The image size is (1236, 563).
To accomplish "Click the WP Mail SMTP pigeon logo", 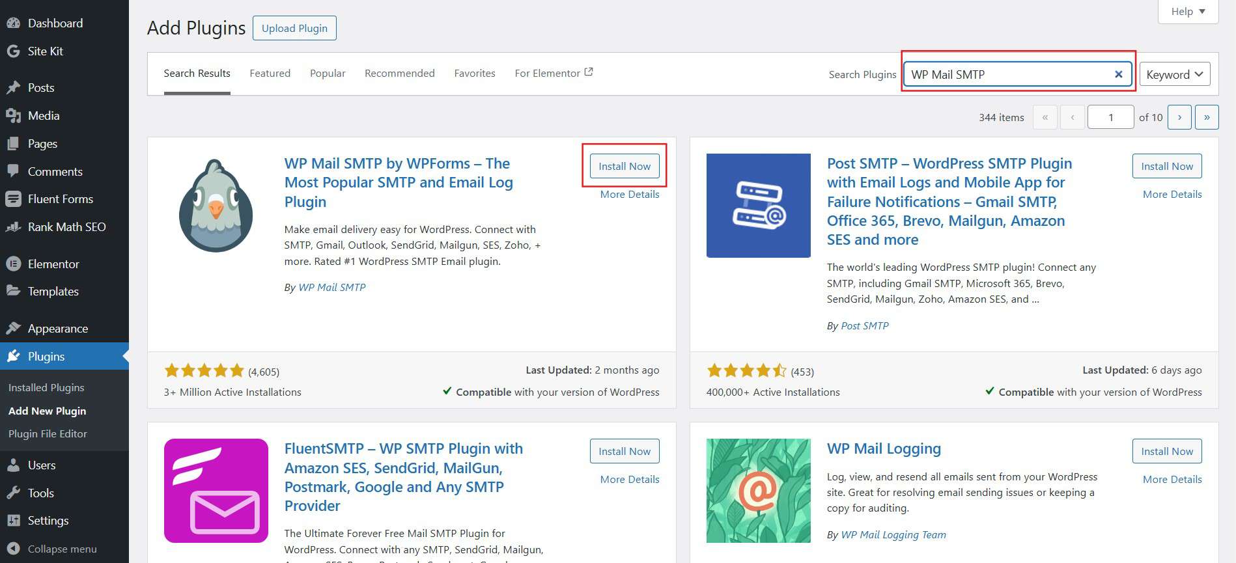I will click(216, 206).
